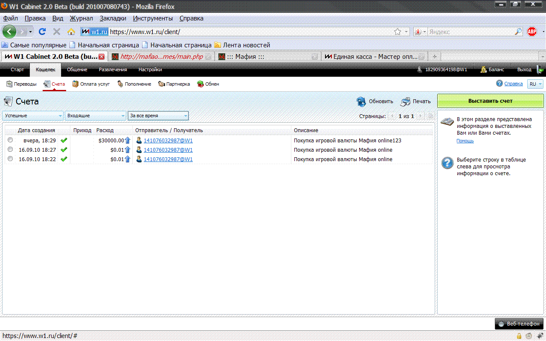Image resolution: width=546 pixels, height=341 pixels.
Task: Open the Оплата услуг section
Action: [91, 84]
